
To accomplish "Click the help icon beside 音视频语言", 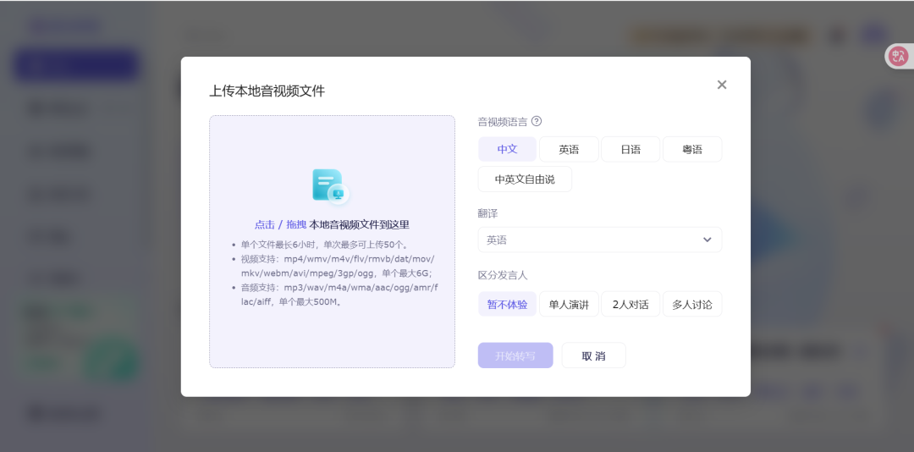I will click(x=537, y=122).
